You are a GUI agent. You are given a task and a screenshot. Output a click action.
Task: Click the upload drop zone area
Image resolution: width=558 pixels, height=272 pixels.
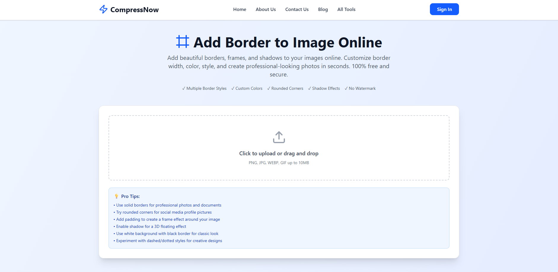click(279, 148)
